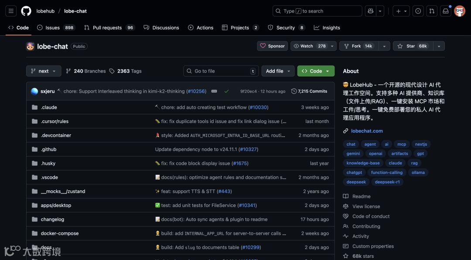The width and height of the screenshot is (471, 260).
Task: Click the lobe-chat repository avatar
Action: pyautogui.click(x=30, y=47)
